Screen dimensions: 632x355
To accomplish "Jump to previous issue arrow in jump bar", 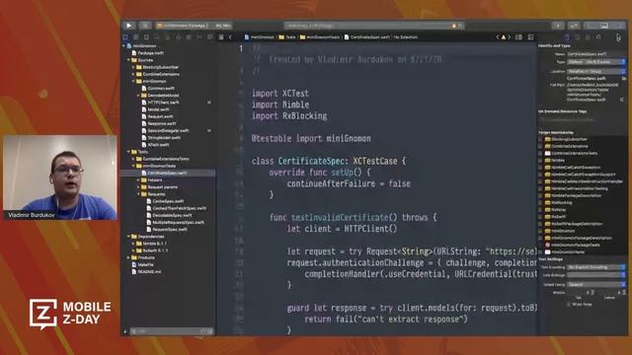I will 498,37.
